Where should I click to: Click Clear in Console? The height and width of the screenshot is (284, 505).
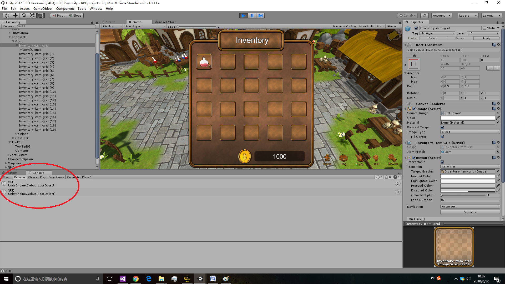[6, 177]
